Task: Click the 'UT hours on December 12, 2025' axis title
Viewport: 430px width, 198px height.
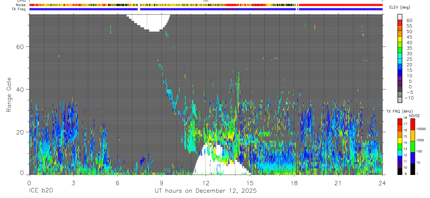Action: point(206,191)
